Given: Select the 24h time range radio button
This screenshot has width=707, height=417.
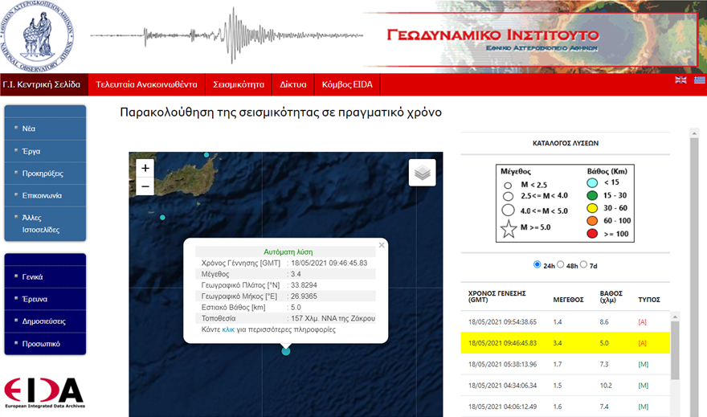Looking at the screenshot, I should [537, 265].
